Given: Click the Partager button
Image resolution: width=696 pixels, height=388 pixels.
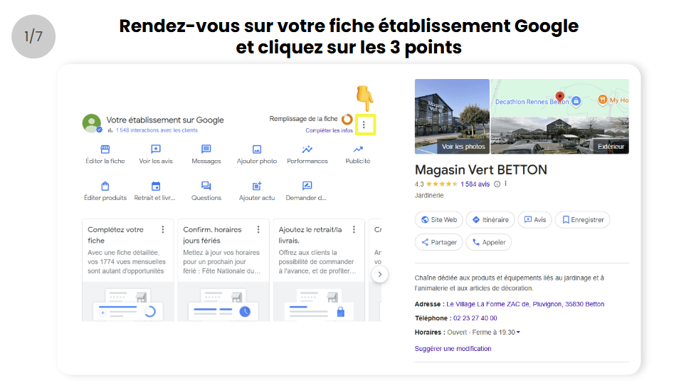Looking at the screenshot, I should (439, 242).
